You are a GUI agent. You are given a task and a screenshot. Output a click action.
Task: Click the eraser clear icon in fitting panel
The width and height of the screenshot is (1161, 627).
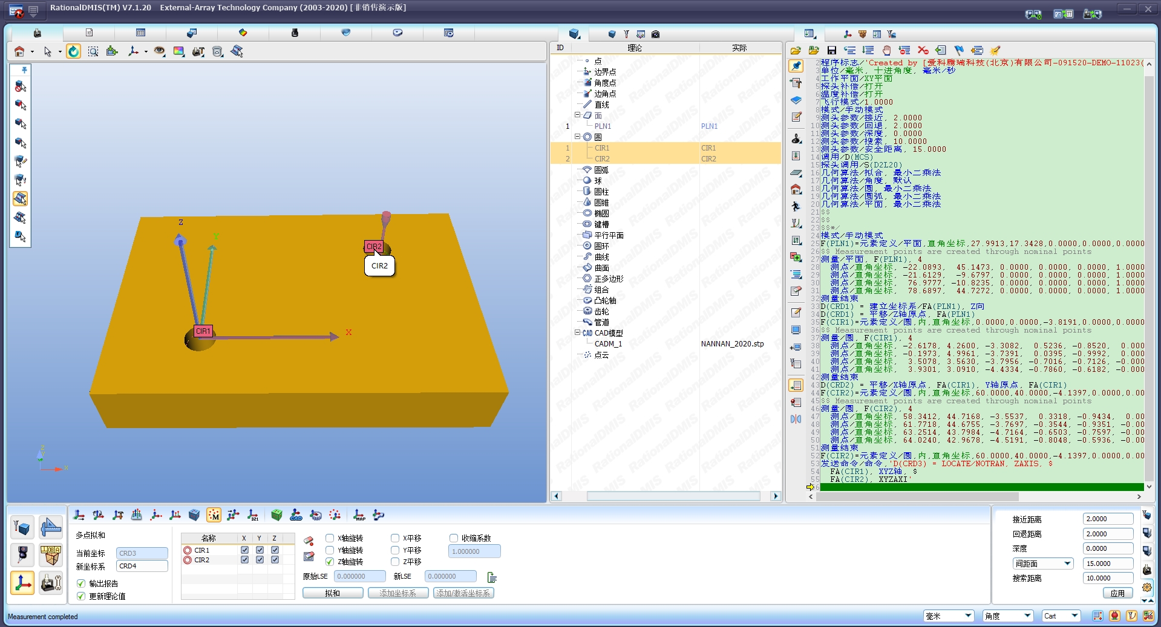[309, 541]
